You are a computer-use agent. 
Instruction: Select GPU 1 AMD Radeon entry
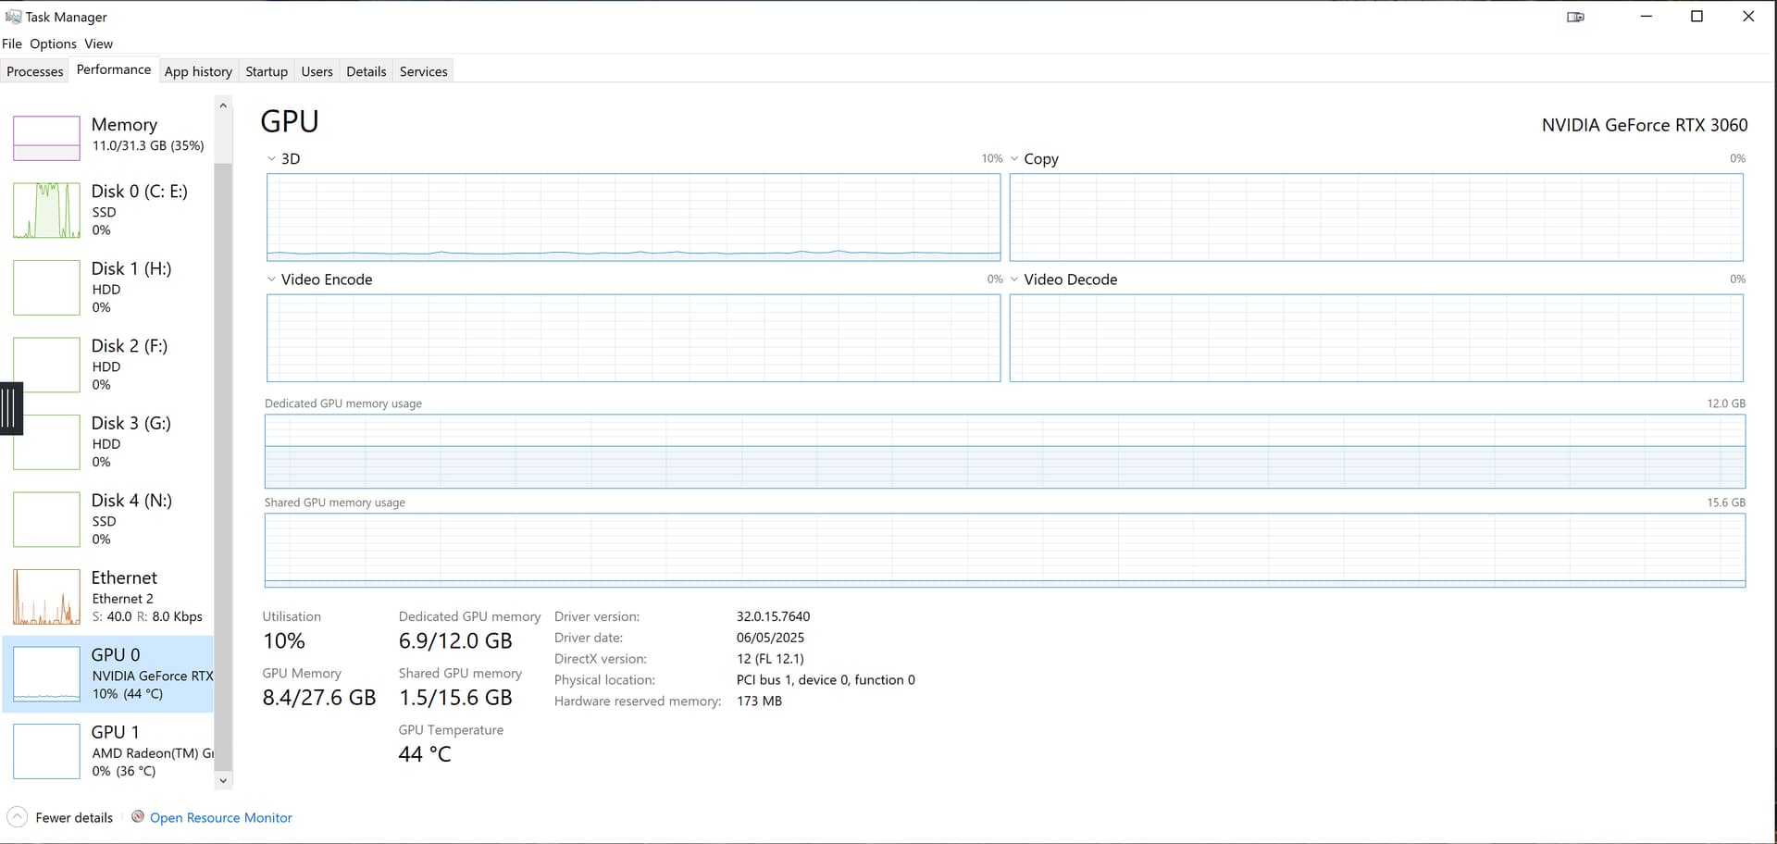[109, 751]
